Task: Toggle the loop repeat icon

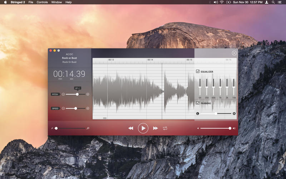Action: pyautogui.click(x=165, y=128)
